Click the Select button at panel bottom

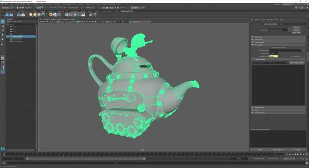[x=259, y=150]
